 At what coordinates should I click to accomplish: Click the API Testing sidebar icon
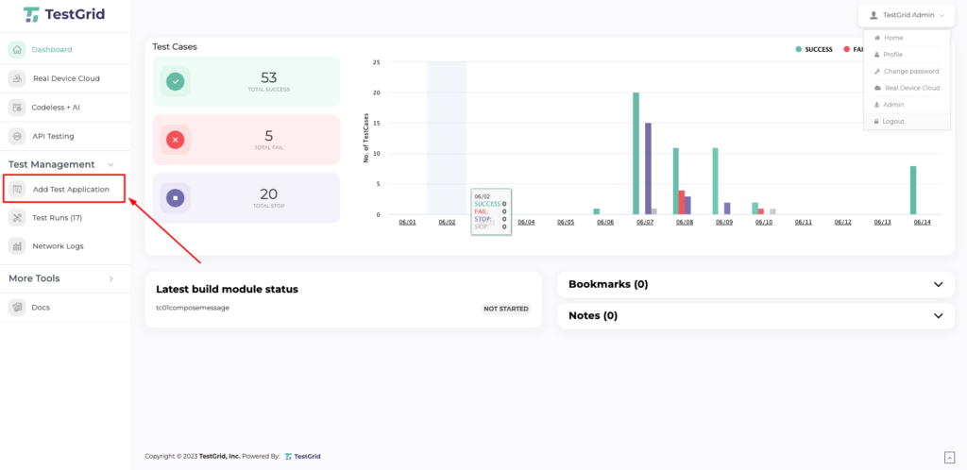[x=17, y=136]
